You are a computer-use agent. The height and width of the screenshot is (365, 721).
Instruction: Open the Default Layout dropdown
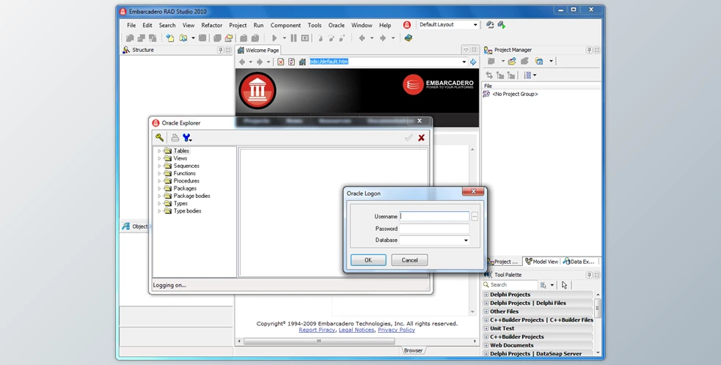[475, 25]
